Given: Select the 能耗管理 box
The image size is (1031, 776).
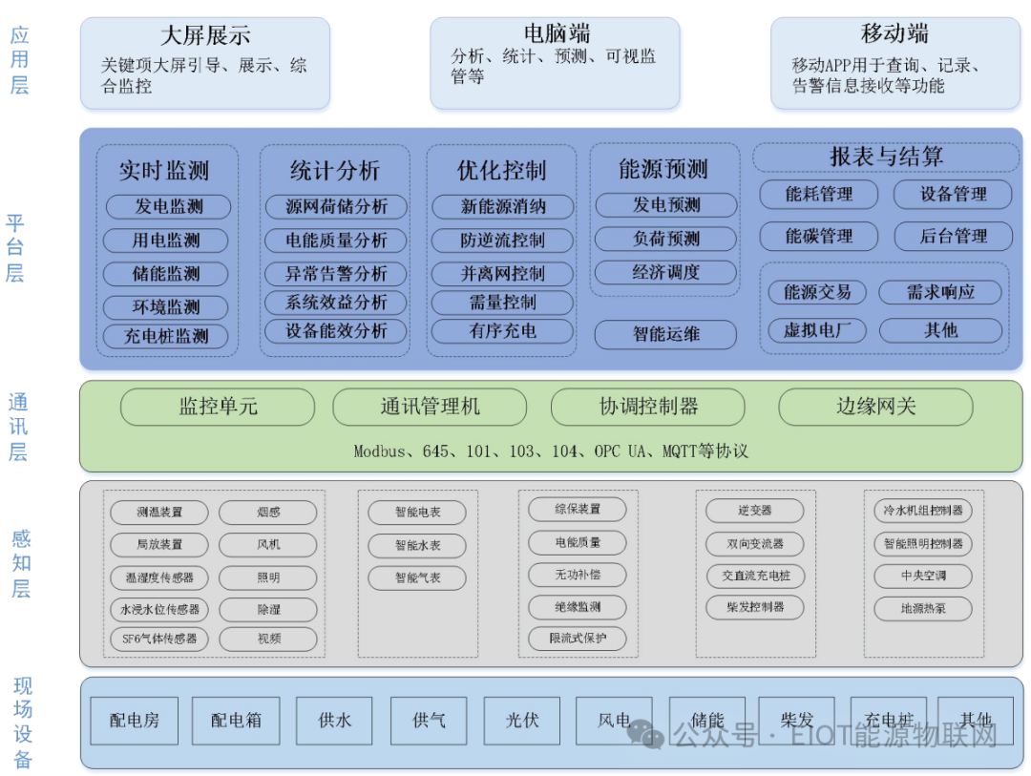Looking at the screenshot, I should pos(819,194).
